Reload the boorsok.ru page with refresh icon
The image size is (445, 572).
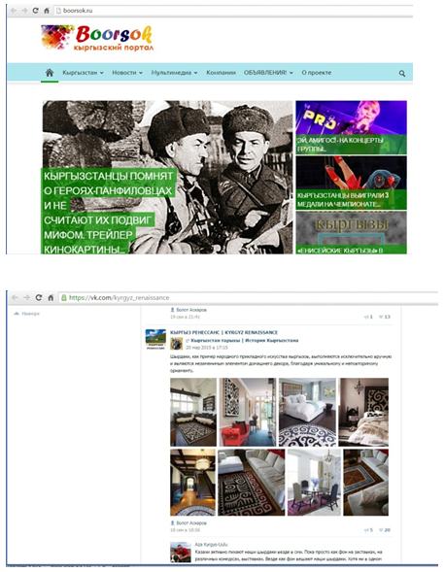point(35,11)
